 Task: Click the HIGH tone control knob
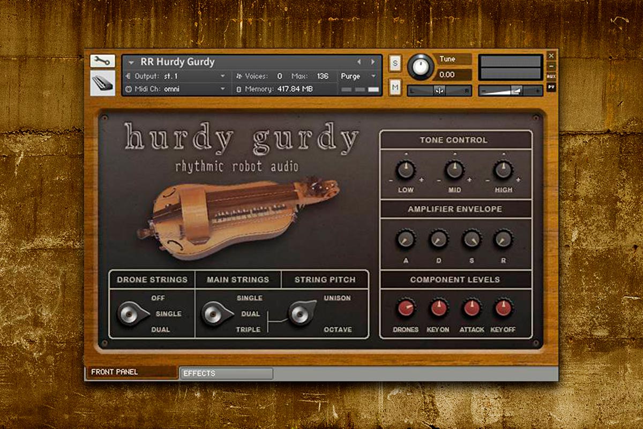click(x=503, y=170)
